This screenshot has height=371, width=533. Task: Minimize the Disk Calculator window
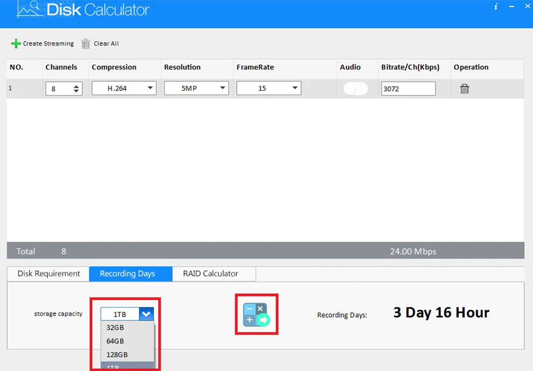[511, 6]
